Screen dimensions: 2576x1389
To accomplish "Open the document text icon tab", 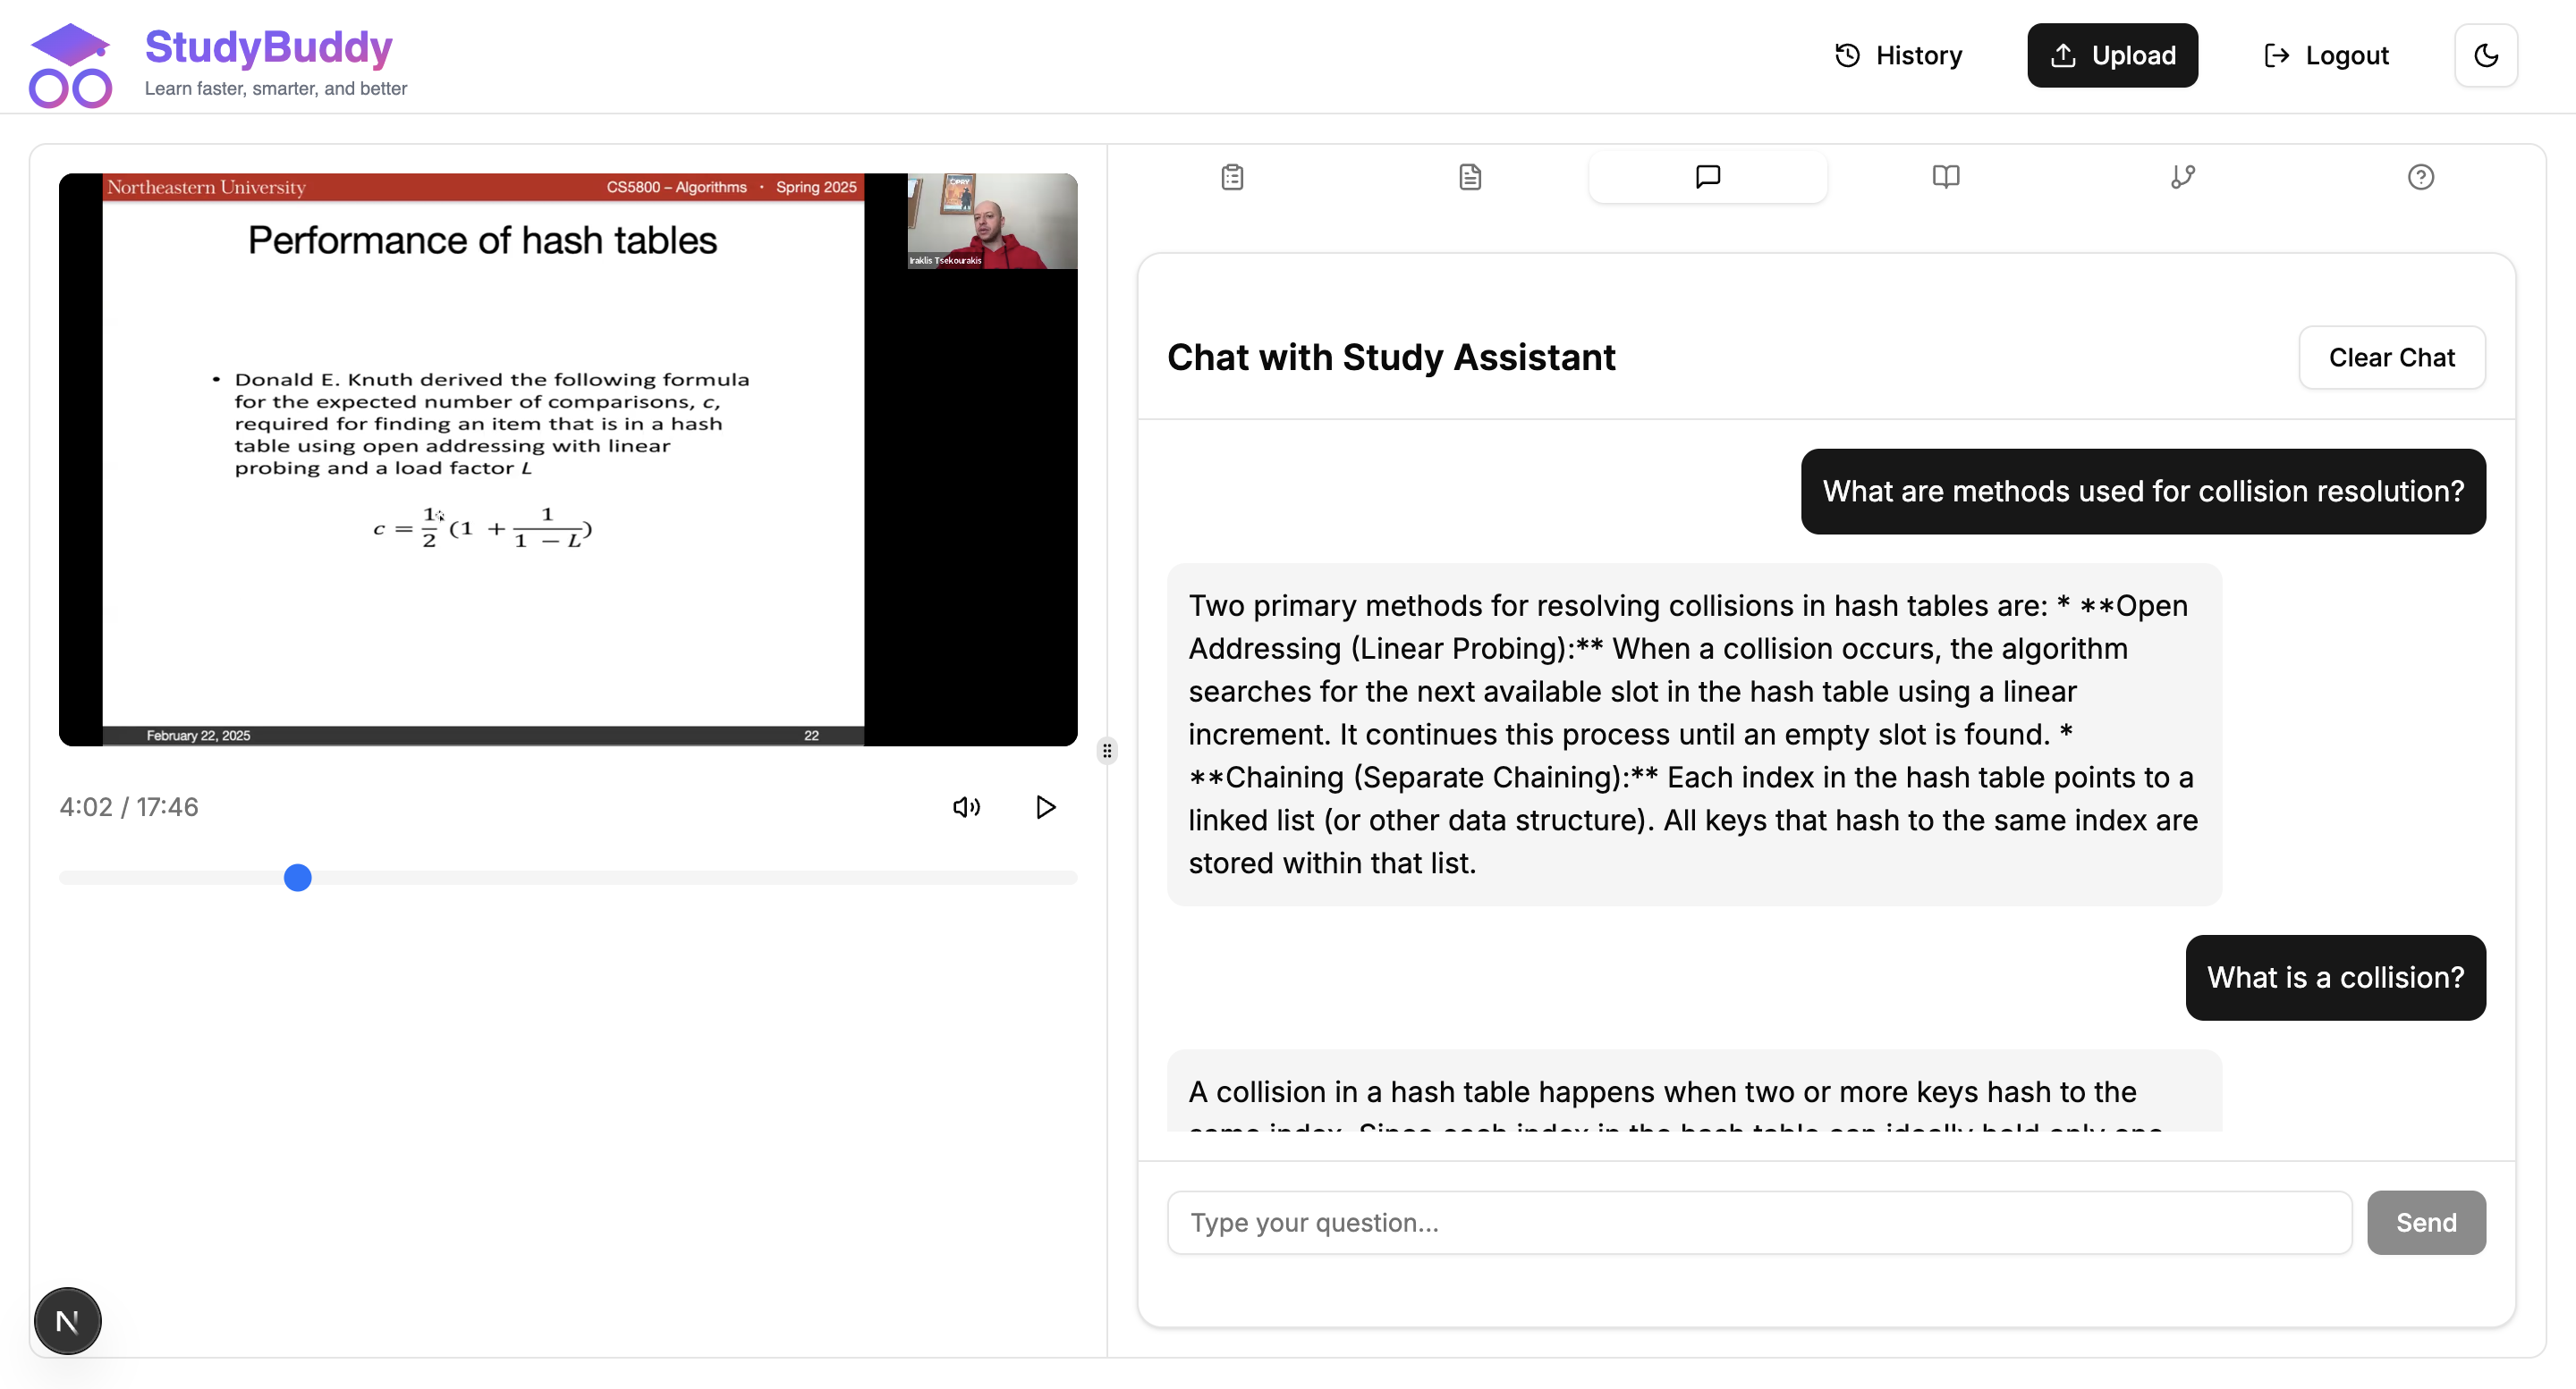I will pos(1469,177).
